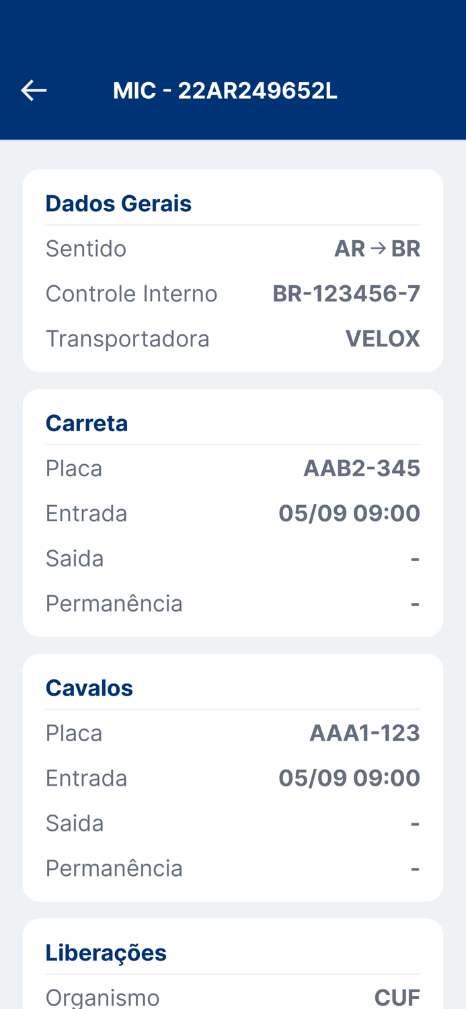The image size is (466, 1009).
Task: Select transportadora VELOX
Action: 383,338
